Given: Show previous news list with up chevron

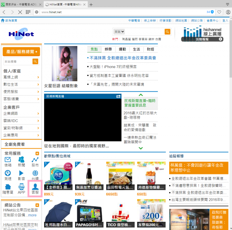Looking at the screenshot, I should click(141, 95).
